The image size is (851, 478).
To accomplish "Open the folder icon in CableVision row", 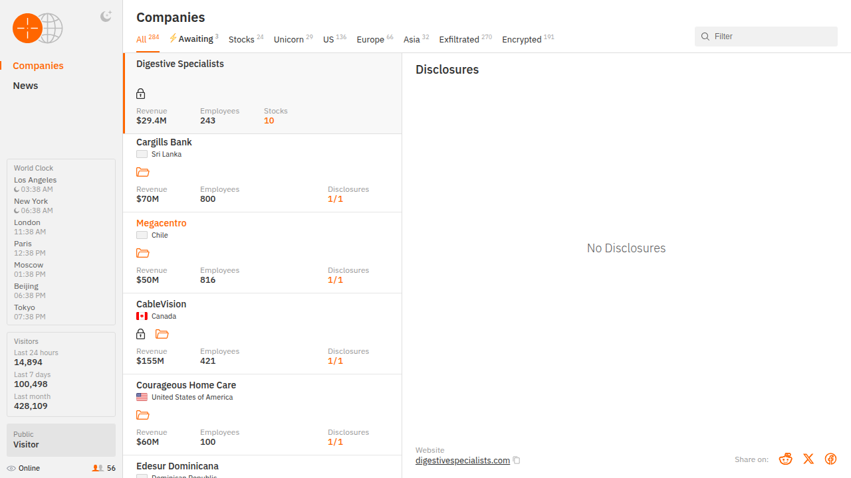I will coord(162,334).
